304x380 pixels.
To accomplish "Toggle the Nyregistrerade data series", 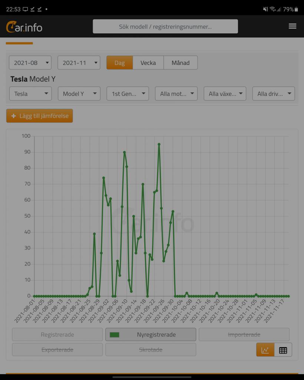I will point(151,334).
